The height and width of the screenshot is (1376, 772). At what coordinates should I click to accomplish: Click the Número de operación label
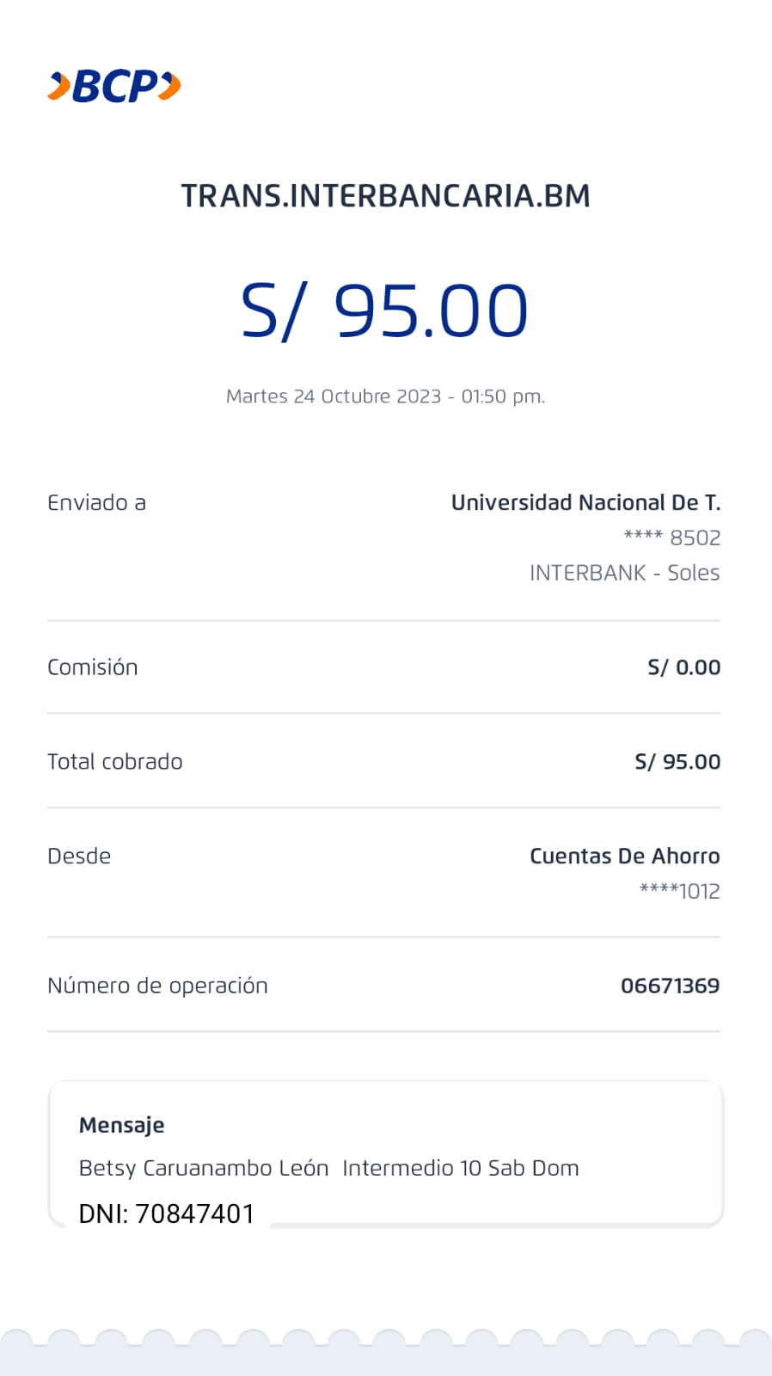pyautogui.click(x=157, y=986)
